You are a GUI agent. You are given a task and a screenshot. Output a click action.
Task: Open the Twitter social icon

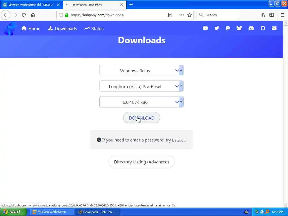click(217, 28)
